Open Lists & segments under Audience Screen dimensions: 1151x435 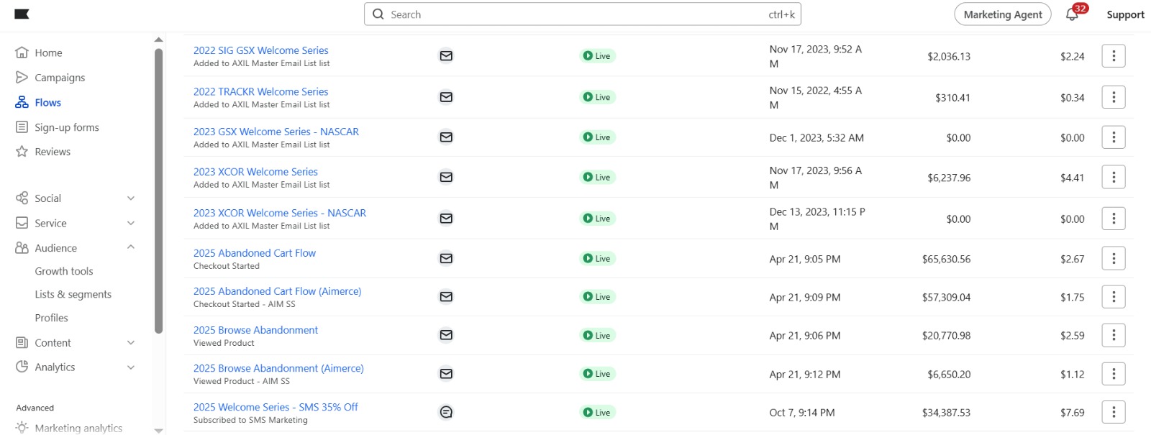[73, 294]
